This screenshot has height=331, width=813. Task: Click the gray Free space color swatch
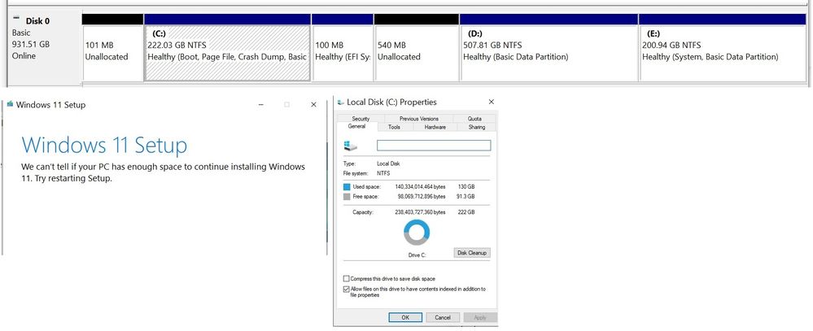pyautogui.click(x=347, y=197)
